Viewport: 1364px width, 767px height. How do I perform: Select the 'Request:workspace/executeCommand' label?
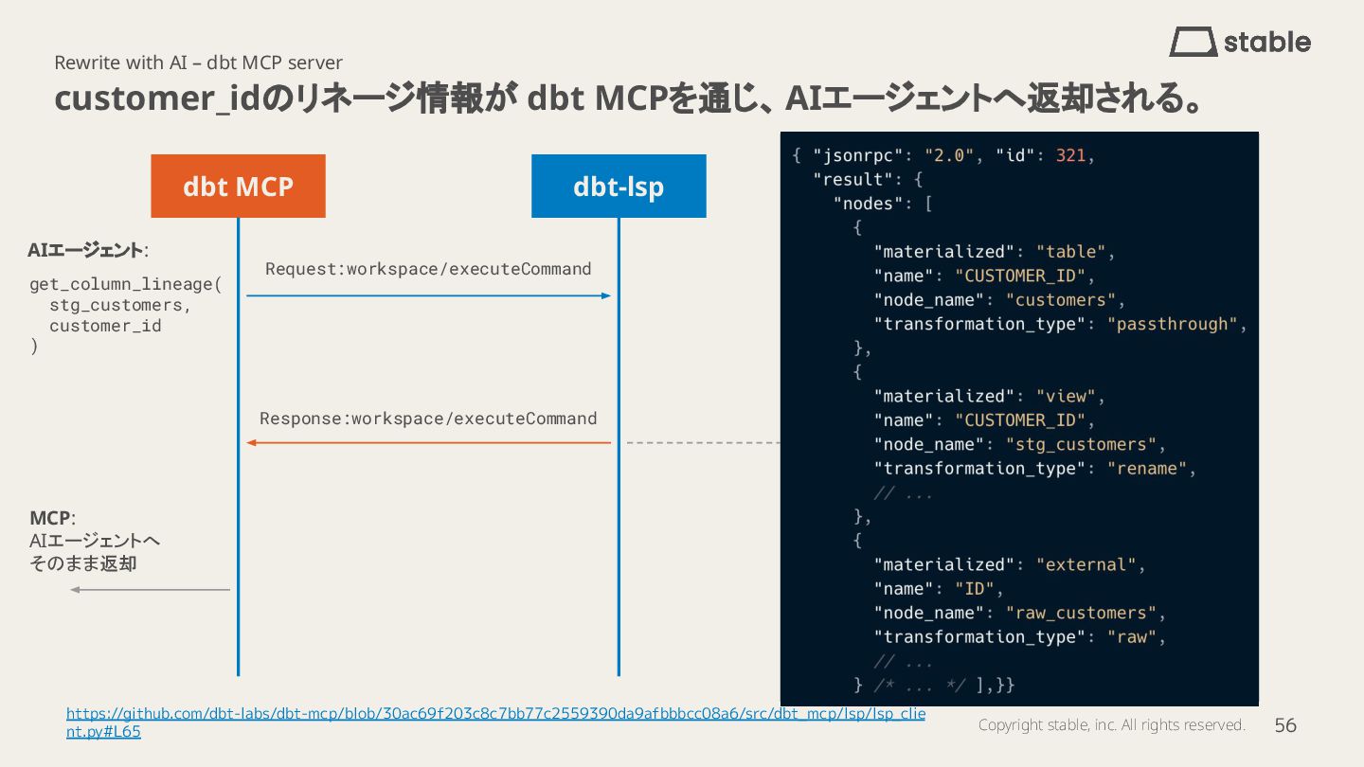[x=428, y=269]
